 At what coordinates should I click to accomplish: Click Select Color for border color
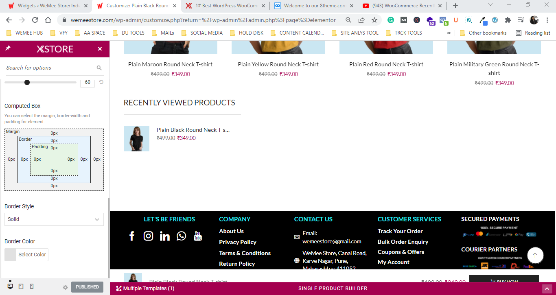coord(26,255)
